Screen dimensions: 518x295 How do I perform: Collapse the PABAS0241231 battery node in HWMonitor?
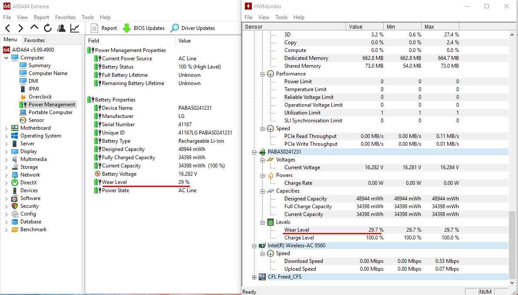(x=254, y=152)
